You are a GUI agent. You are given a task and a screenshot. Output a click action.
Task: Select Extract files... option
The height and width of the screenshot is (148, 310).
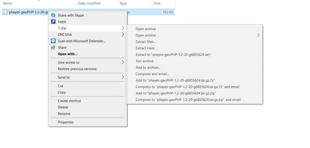[146, 42]
